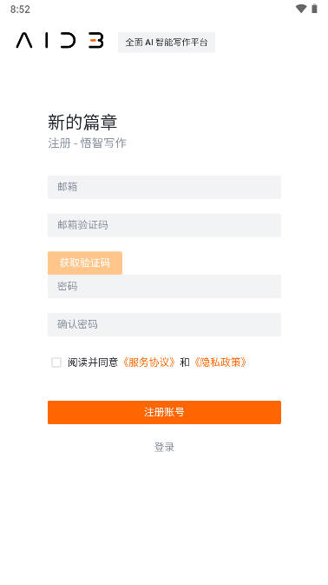Click the 全面 AI 智能写作平台 badge
The width and height of the screenshot is (328, 585).
pyautogui.click(x=167, y=43)
